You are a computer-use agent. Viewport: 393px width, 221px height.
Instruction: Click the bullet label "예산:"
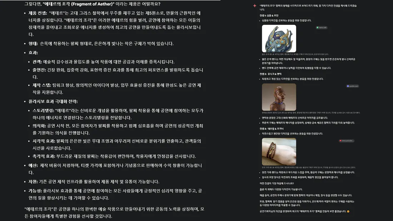click(33, 165)
